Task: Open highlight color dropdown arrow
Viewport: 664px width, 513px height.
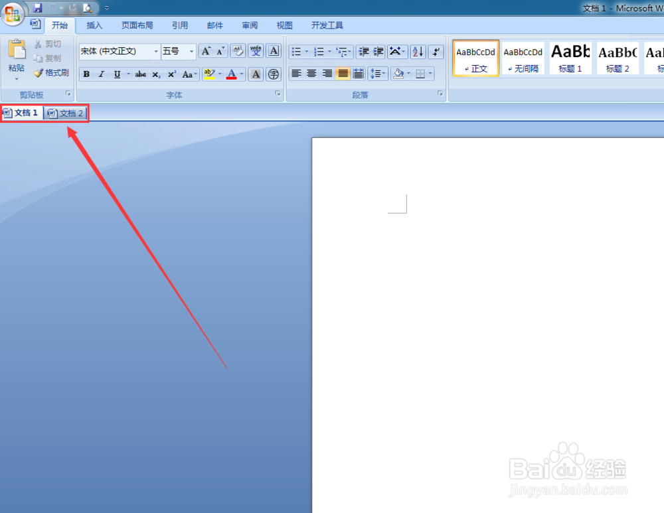Action: [x=220, y=74]
